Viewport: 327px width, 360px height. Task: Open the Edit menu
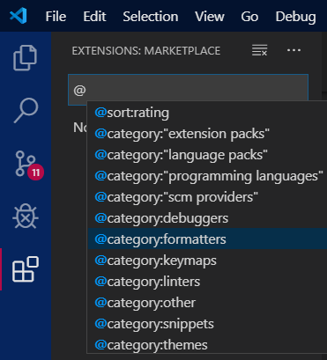tap(94, 17)
